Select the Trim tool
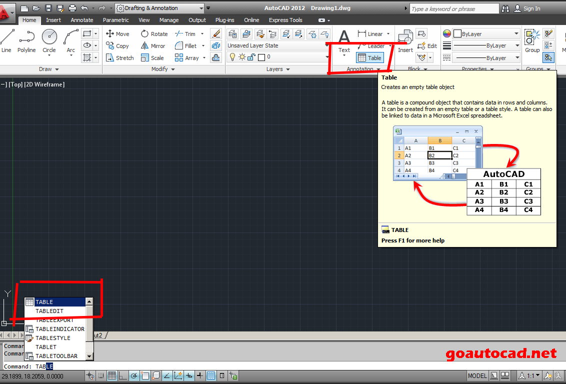 coord(187,33)
